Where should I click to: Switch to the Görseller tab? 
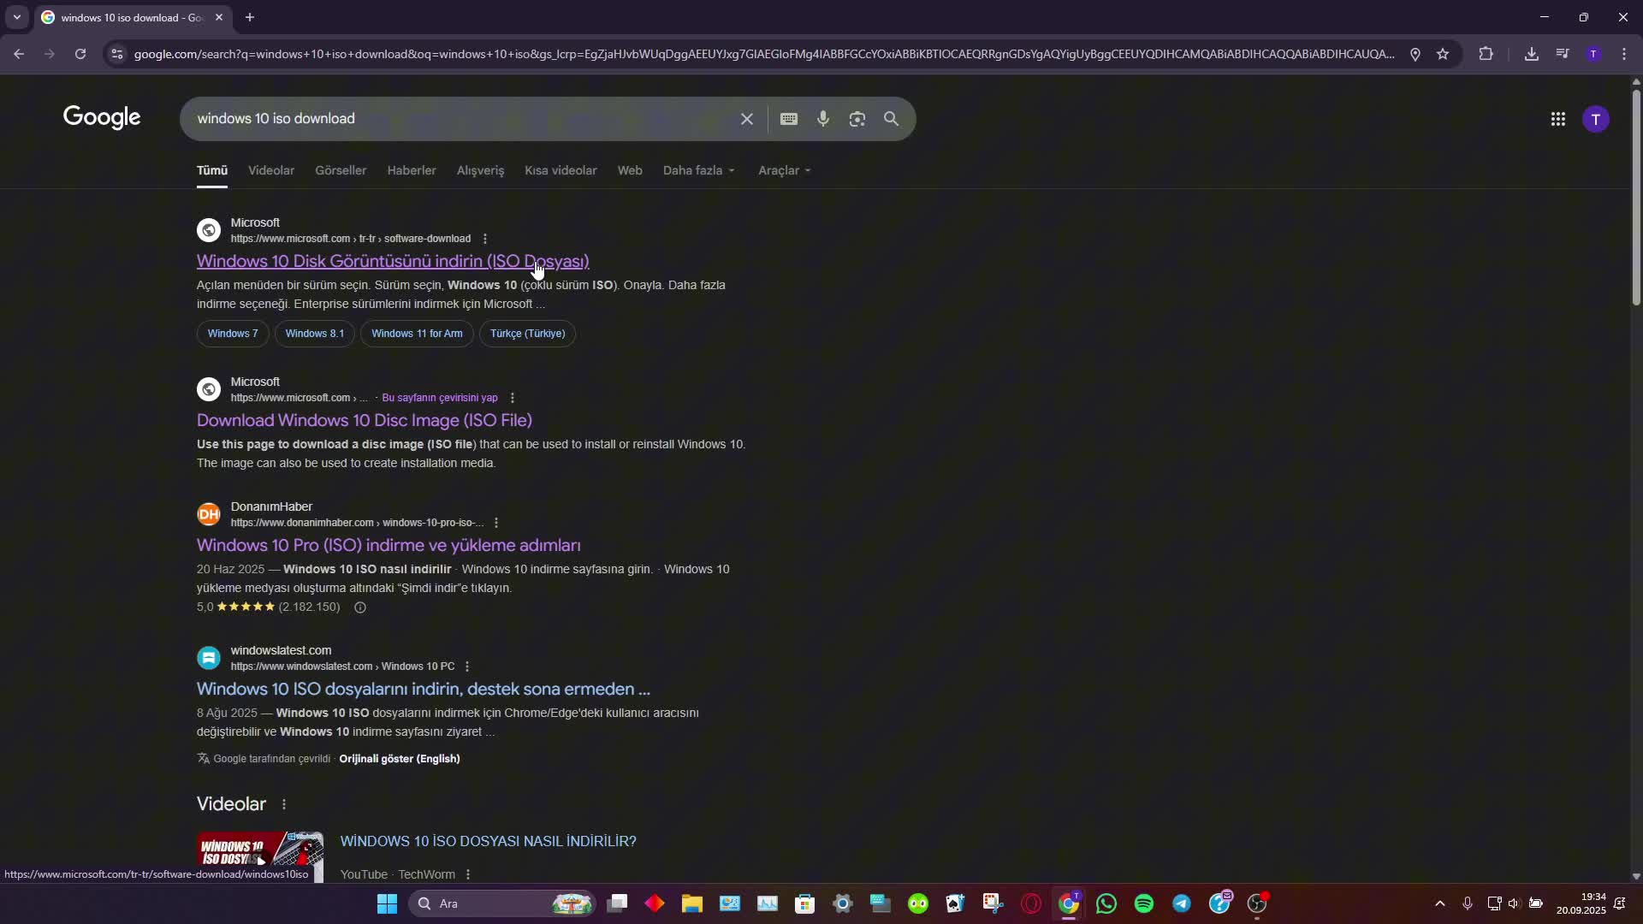tap(340, 170)
